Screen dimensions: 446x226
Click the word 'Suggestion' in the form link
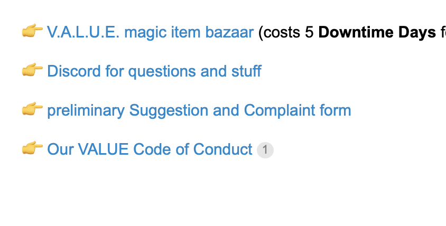(x=169, y=110)
